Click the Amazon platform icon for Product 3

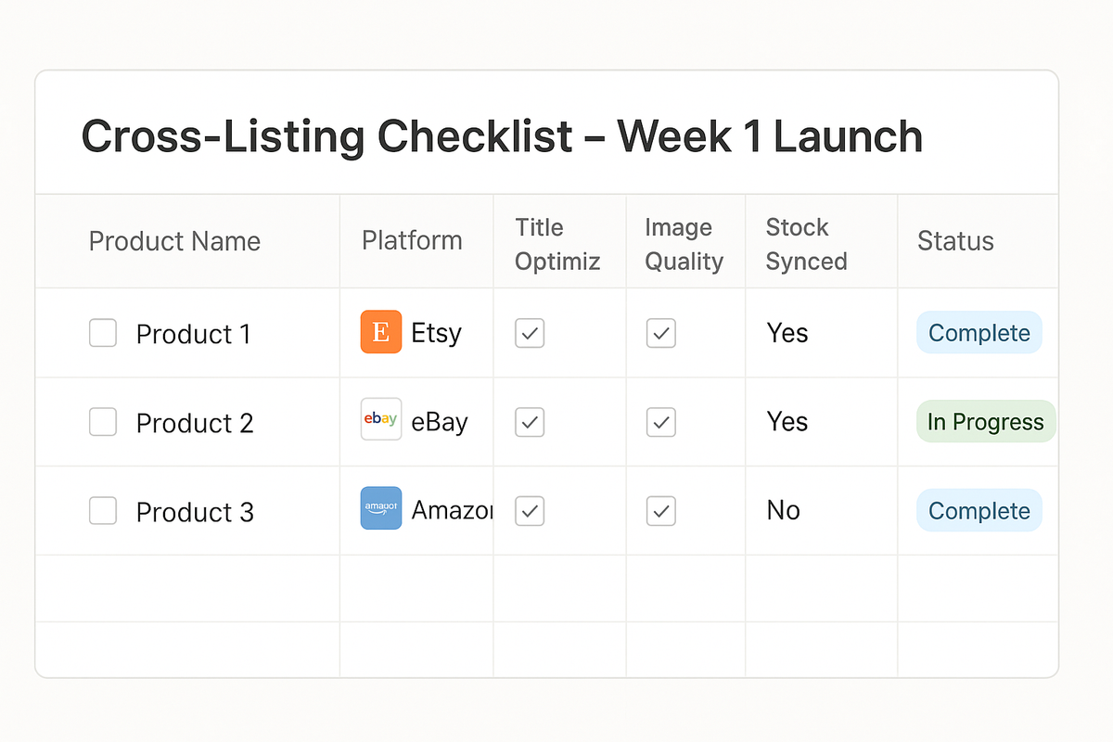(380, 508)
